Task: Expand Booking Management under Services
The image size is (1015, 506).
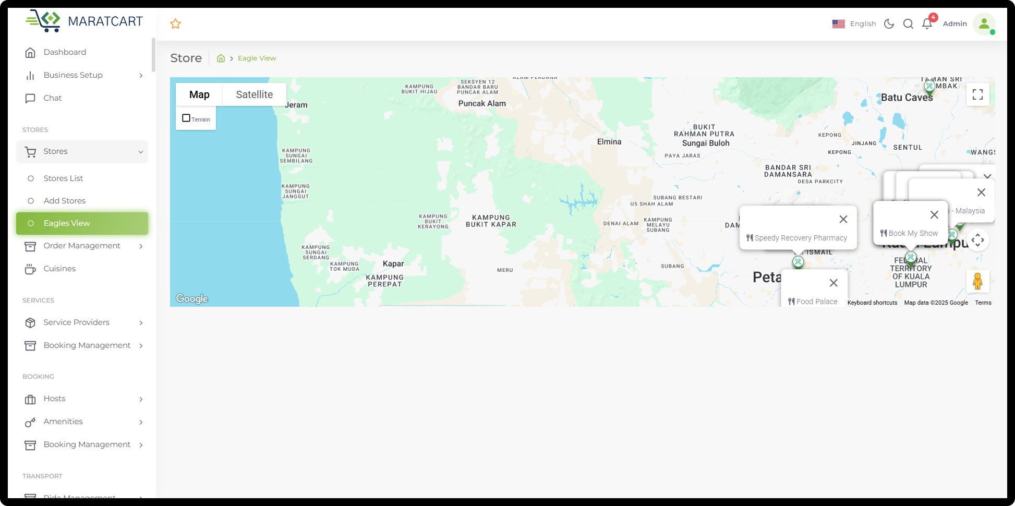Action: (x=82, y=345)
